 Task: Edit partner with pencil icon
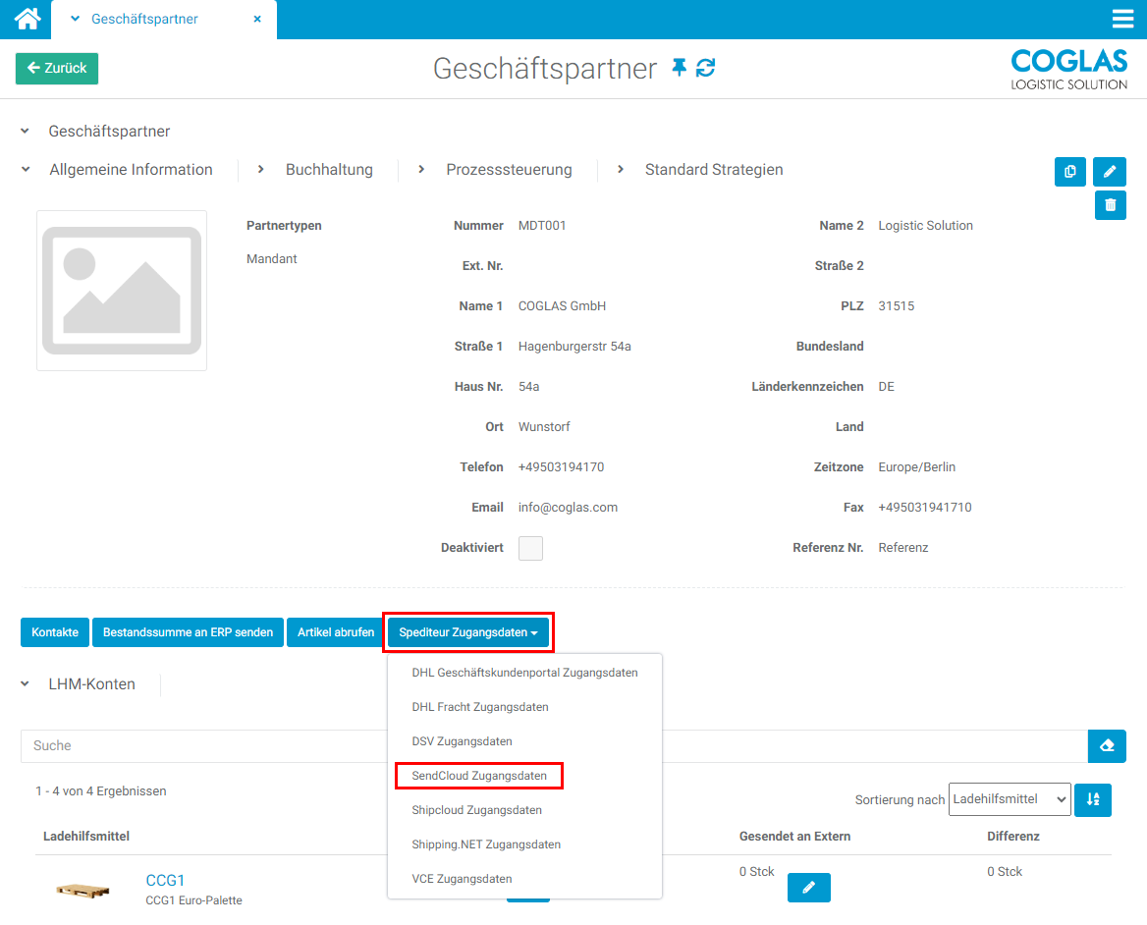1110,172
